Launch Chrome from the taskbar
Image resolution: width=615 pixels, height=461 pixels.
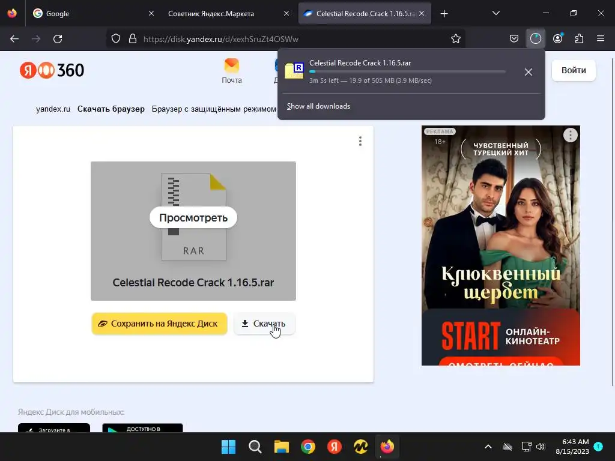coord(308,447)
